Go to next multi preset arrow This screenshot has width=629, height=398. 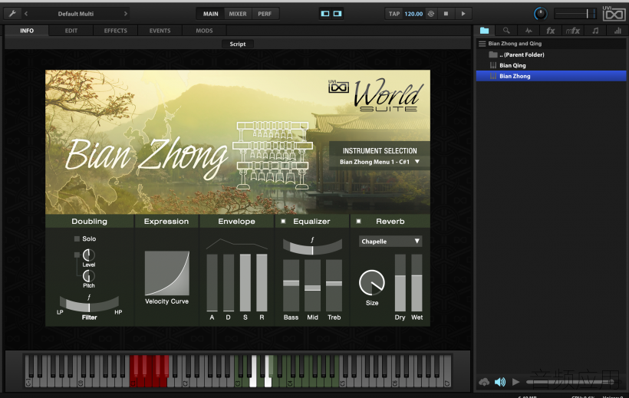pyautogui.click(x=126, y=14)
